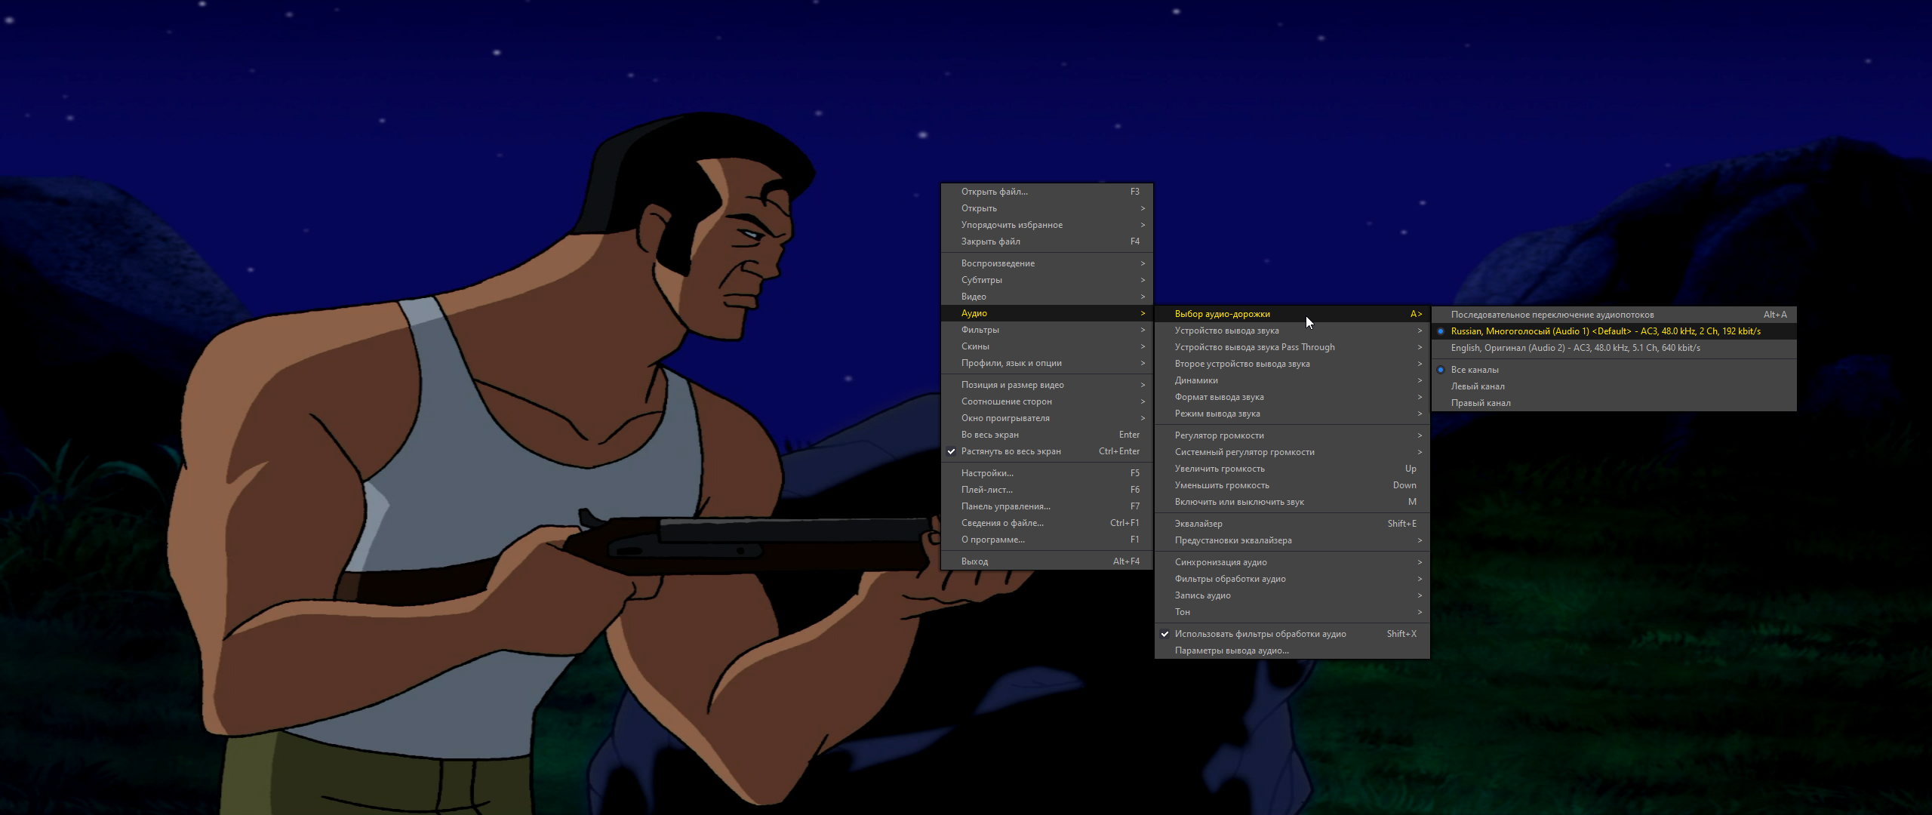Screen dimensions: 1932x815
Task: Open 'Профили, язык и опции' submenu
Action: point(1047,363)
